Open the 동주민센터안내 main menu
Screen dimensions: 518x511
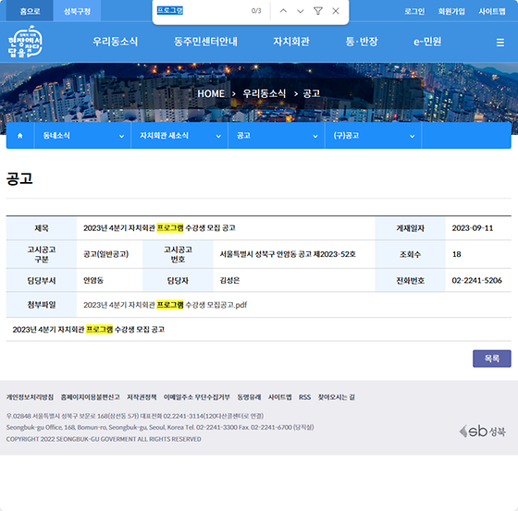pyautogui.click(x=205, y=42)
